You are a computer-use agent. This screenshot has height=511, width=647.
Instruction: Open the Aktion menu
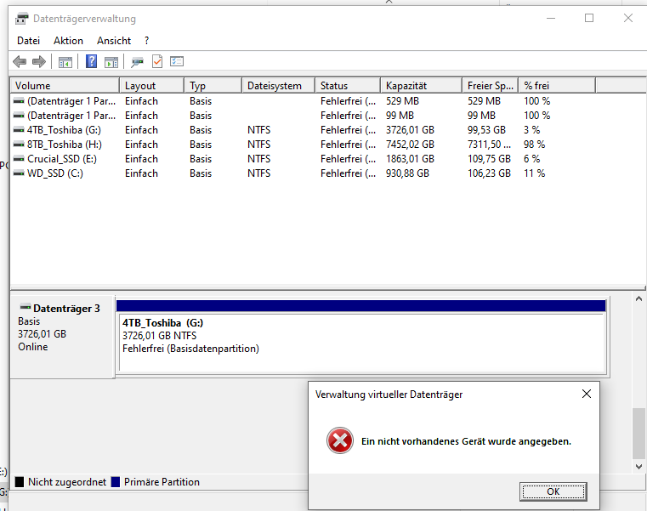click(x=68, y=41)
